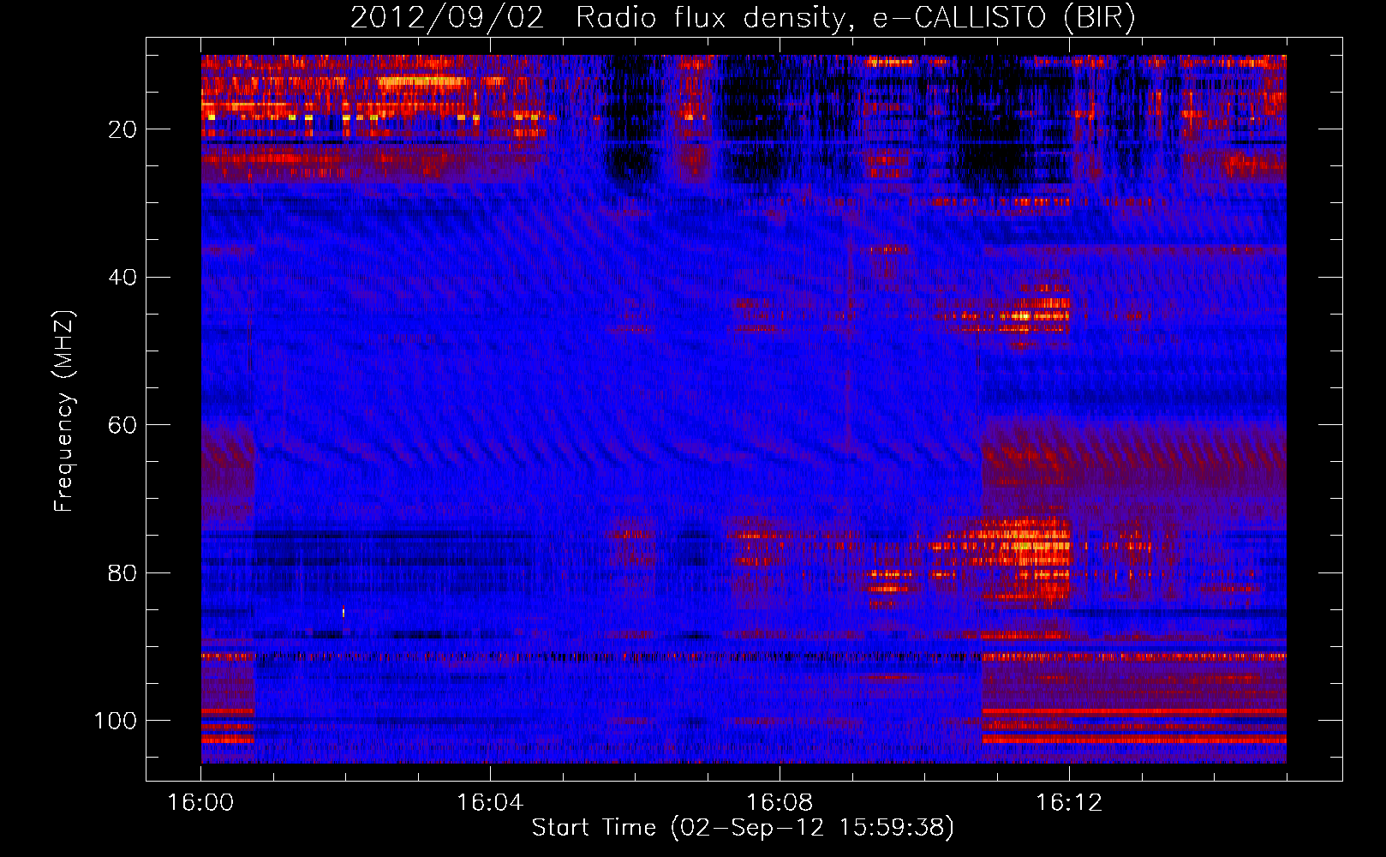Viewport: 1386px width, 857px height.
Task: Click the "16:08" time tick label
Action: [x=780, y=803]
